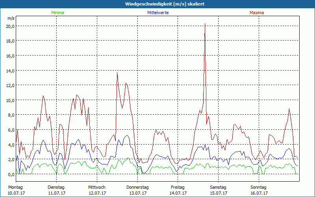Click the red Maxima legend label
The width and height of the screenshot is (315, 197).
point(257,13)
